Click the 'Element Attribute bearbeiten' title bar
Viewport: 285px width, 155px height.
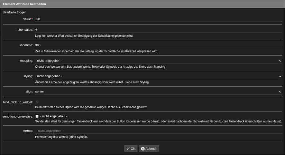142,4
